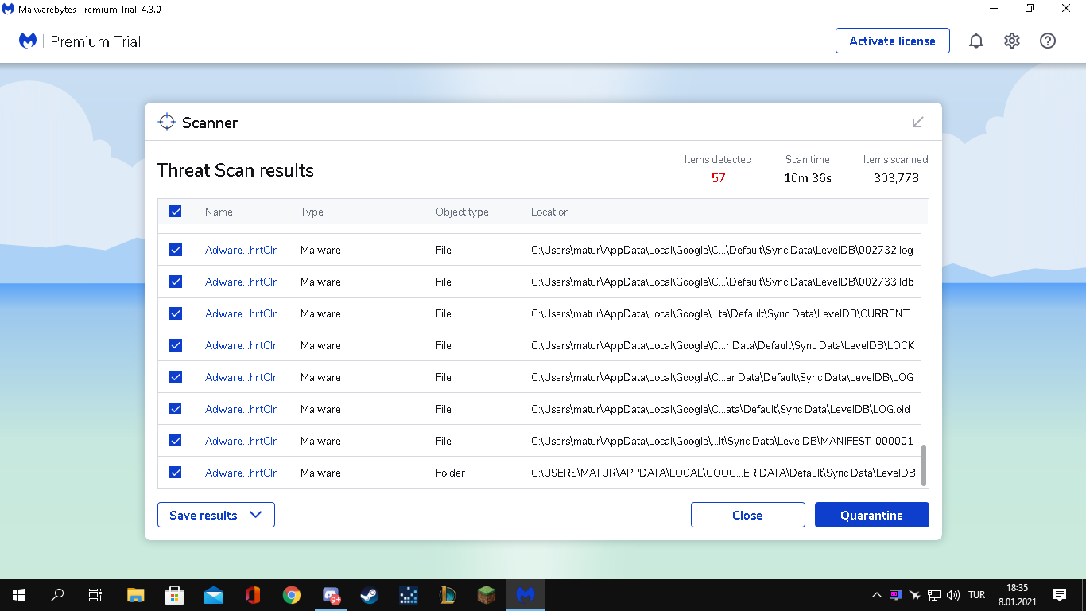Select the location path ending in 002732.log
Image resolution: width=1086 pixels, height=611 pixels.
pyautogui.click(x=722, y=250)
